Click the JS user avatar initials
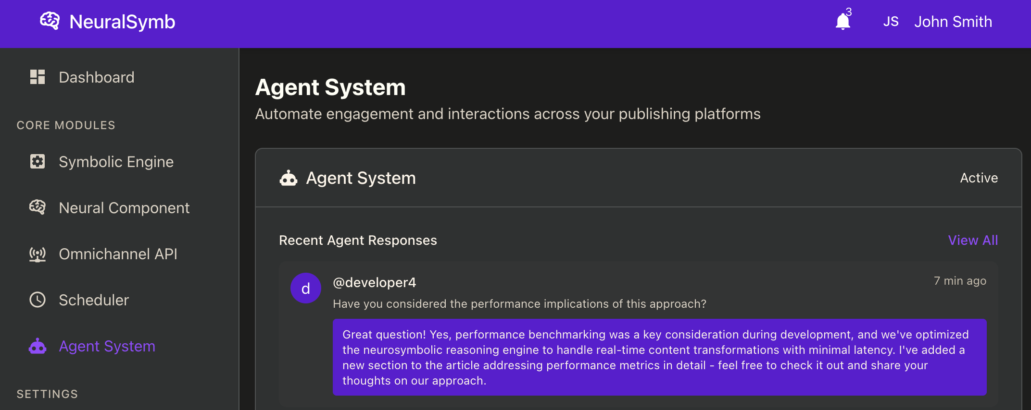Image resolution: width=1031 pixels, height=410 pixels. [x=891, y=22]
